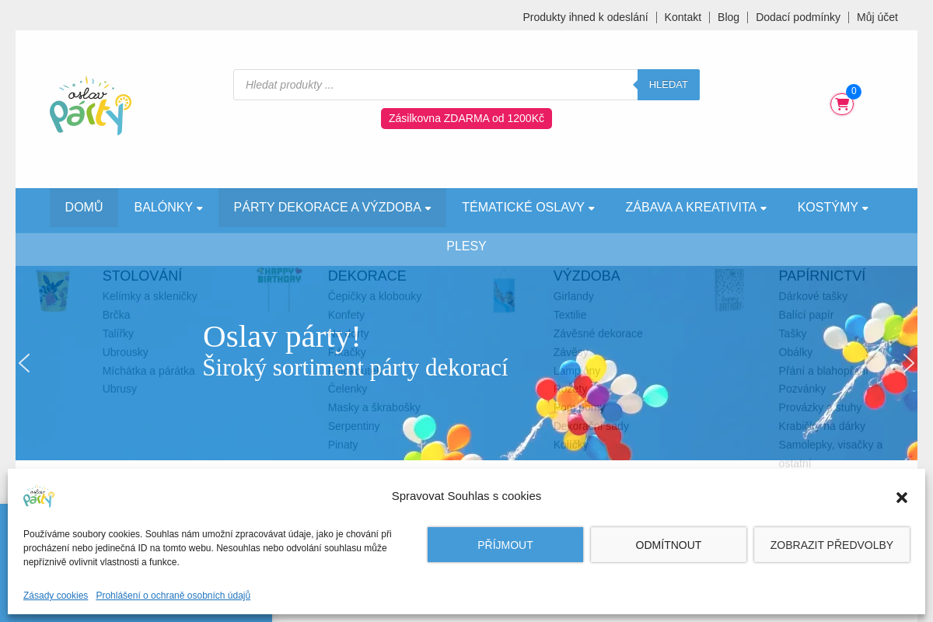Open Prohlášení o ochraně osobních údajů
Viewport: 933px width, 622px height.
click(x=173, y=596)
